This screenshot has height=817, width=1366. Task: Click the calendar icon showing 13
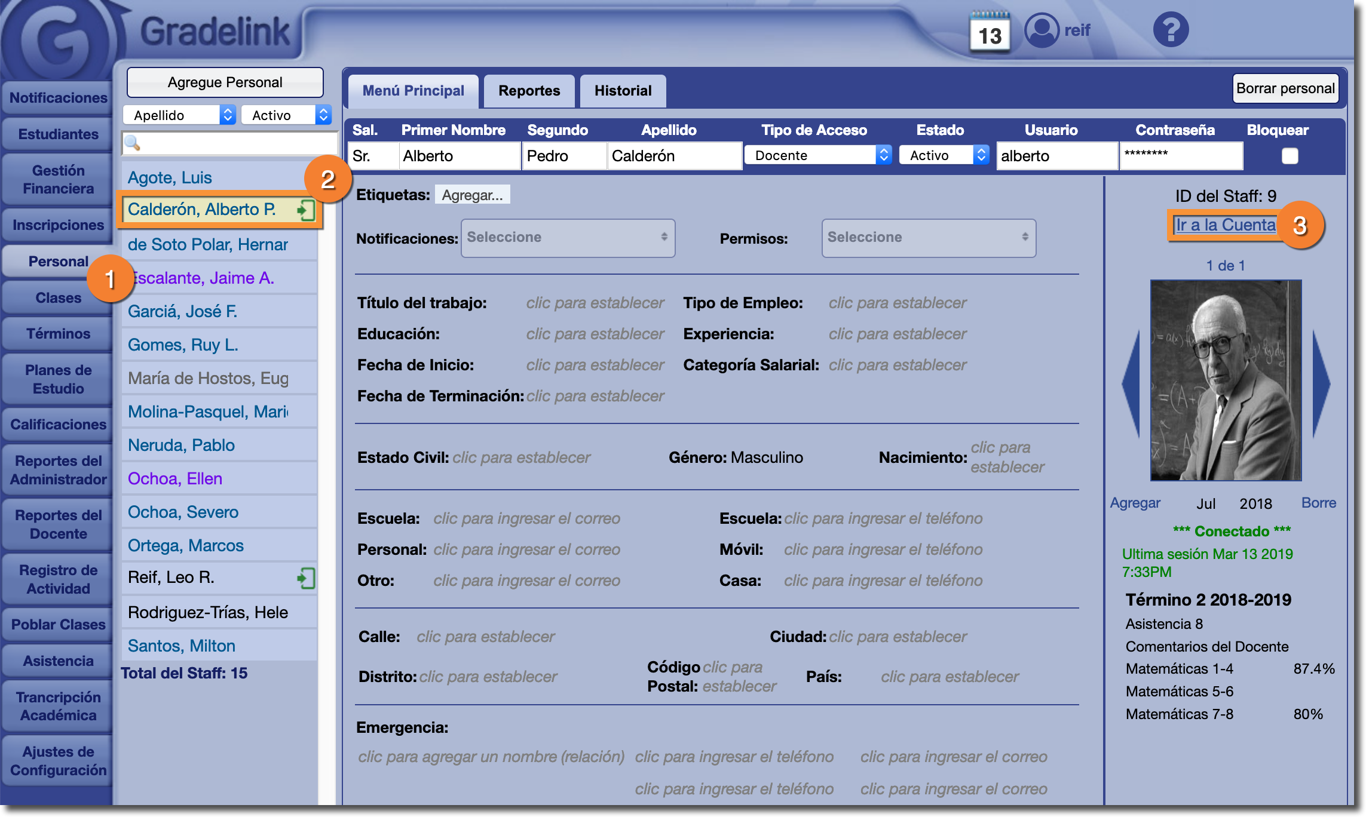tap(990, 32)
